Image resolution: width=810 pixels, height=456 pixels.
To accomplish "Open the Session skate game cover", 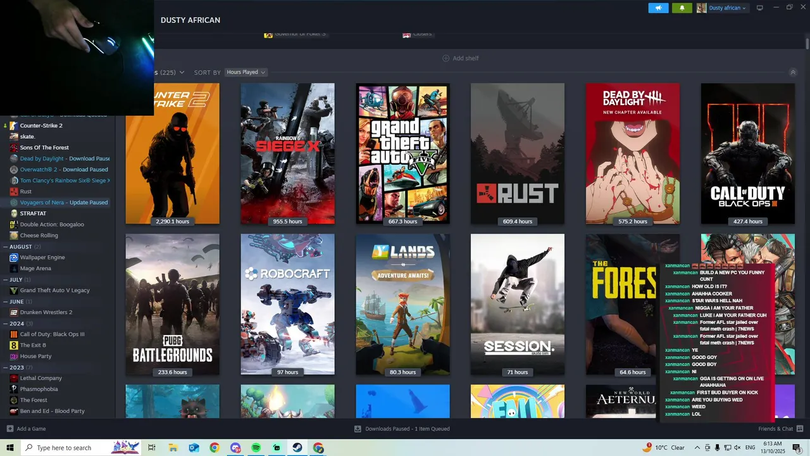I will click(x=518, y=305).
